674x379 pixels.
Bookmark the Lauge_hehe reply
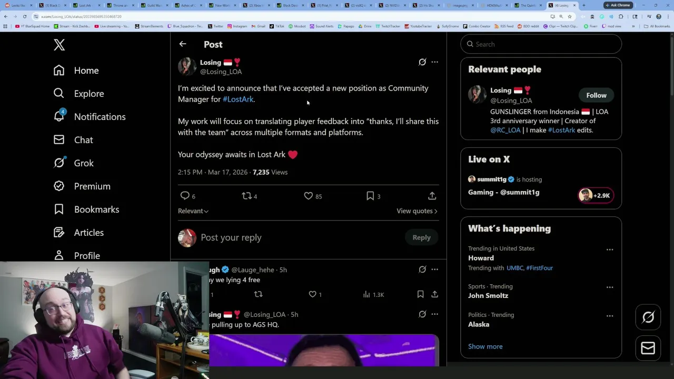[420, 294]
